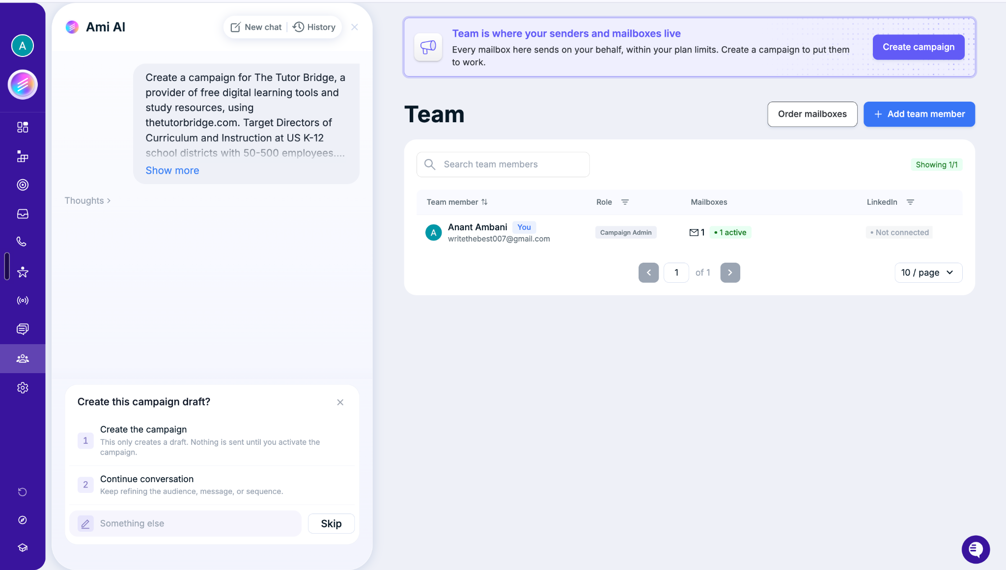Click the '1 active' mailbox badge
Viewport: 1006px width, 570px height.
point(730,232)
